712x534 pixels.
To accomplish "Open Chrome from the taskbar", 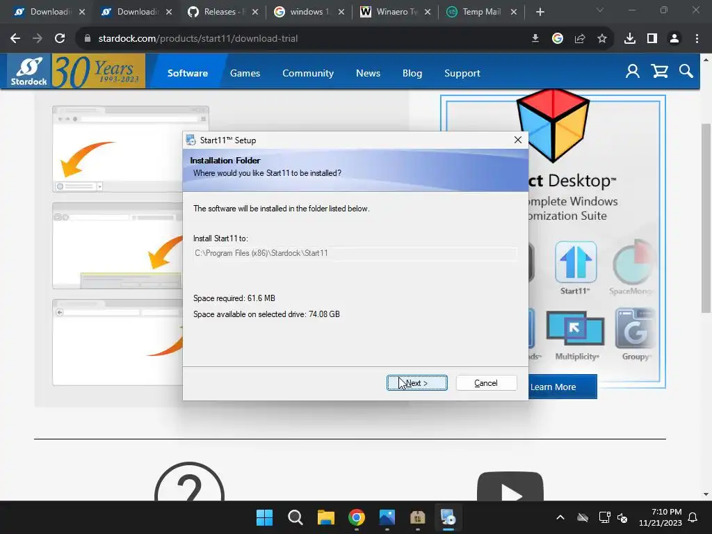I will click(x=357, y=517).
